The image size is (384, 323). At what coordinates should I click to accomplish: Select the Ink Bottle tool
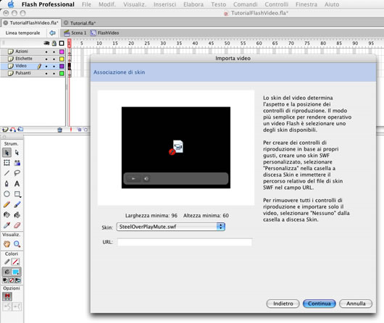7,215
